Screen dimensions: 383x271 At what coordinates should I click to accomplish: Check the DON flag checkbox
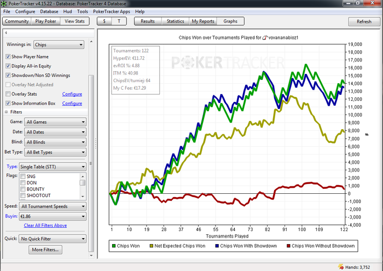(23, 182)
